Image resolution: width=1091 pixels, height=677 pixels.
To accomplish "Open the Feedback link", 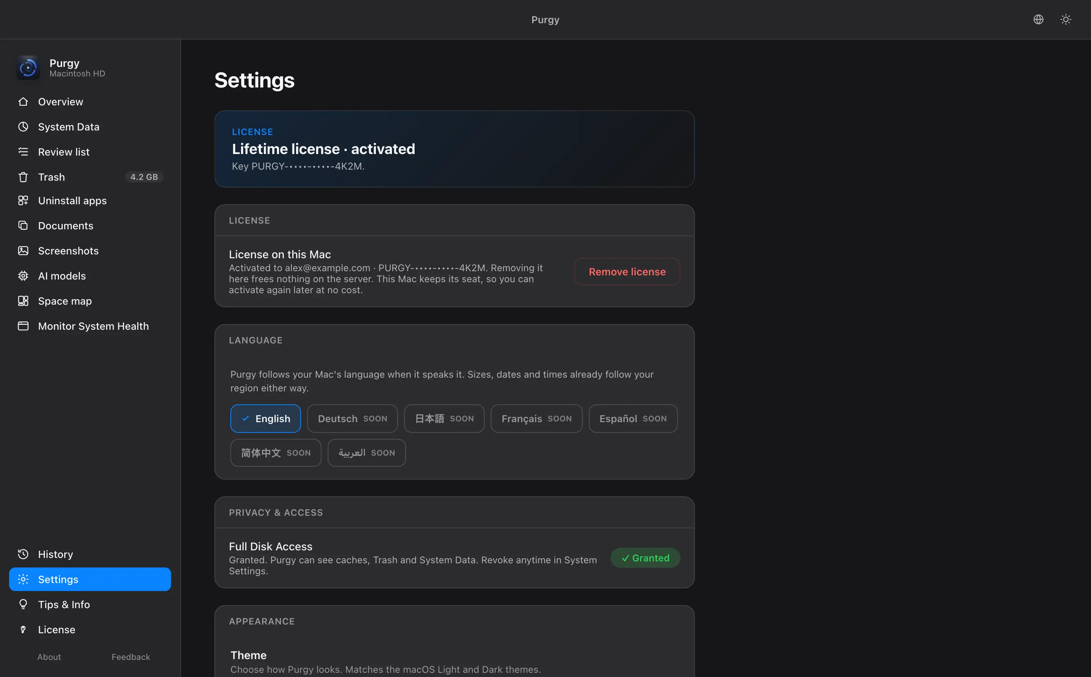I will [x=131, y=656].
